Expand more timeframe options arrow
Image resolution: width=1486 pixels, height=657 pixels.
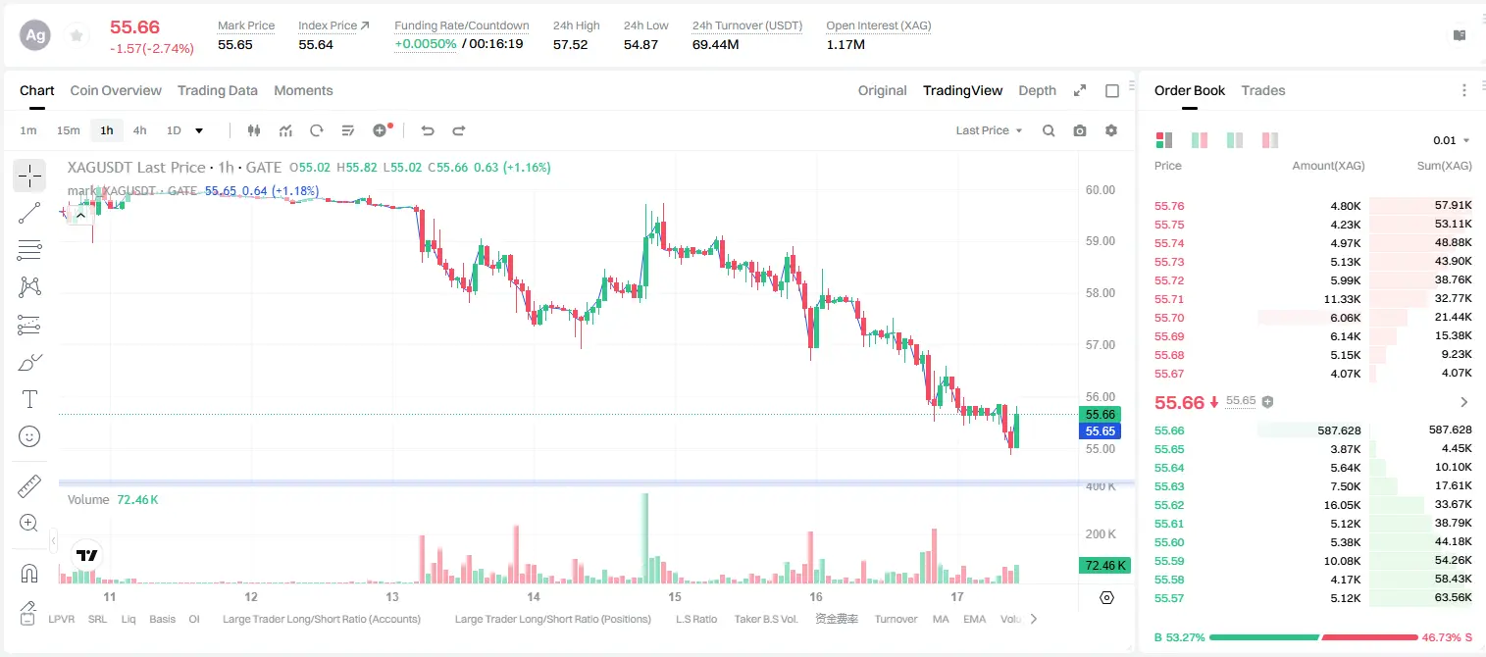(x=199, y=130)
